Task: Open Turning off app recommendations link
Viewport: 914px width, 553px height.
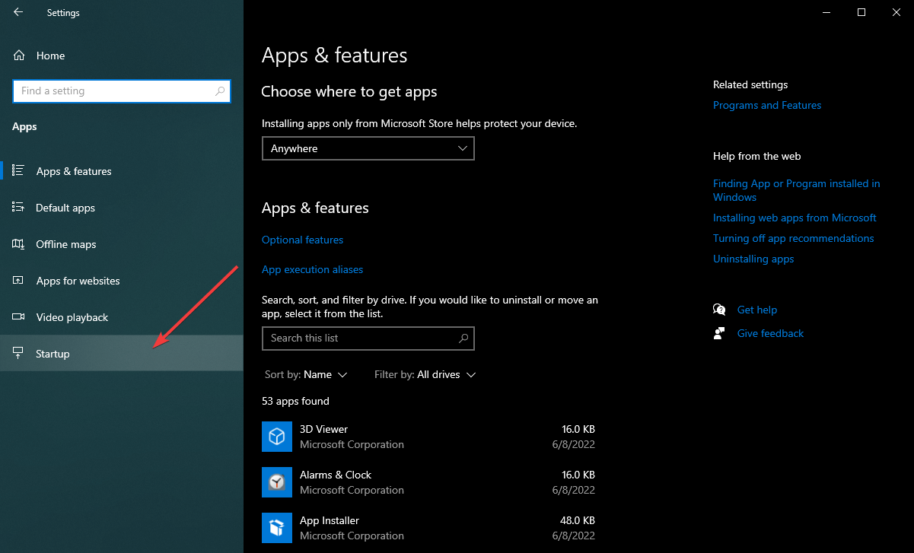Action: [793, 238]
